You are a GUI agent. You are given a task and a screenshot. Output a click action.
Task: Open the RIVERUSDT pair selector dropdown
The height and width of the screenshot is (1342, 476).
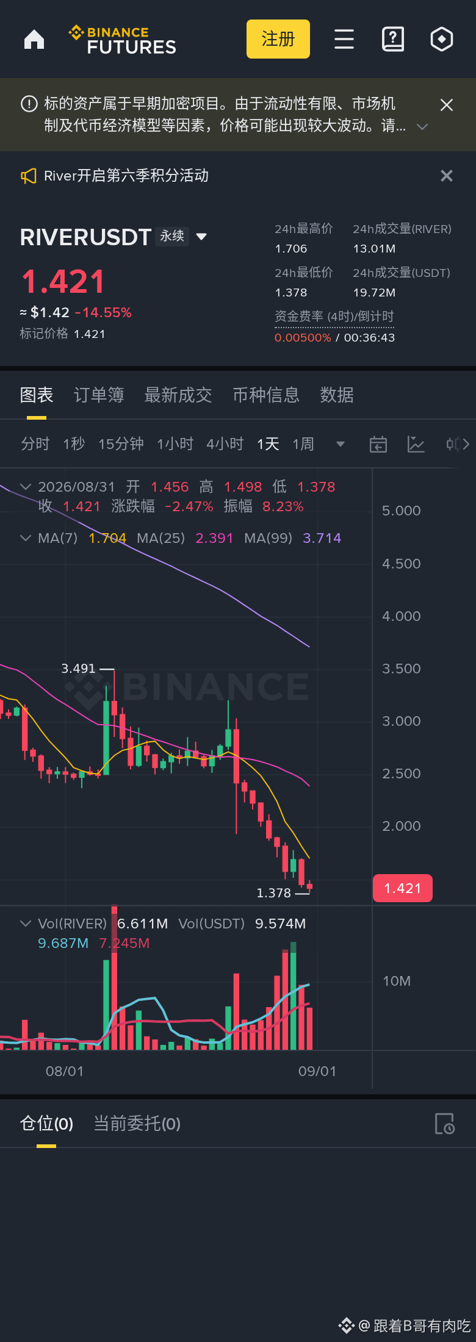click(201, 237)
